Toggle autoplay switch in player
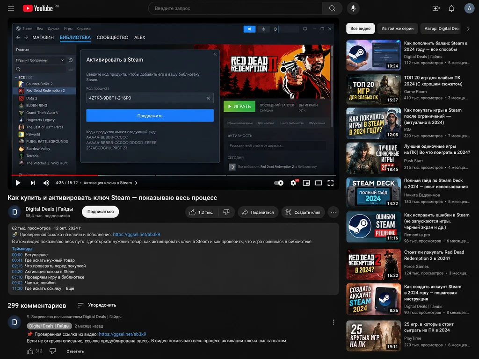The height and width of the screenshot is (359, 479). [279, 183]
